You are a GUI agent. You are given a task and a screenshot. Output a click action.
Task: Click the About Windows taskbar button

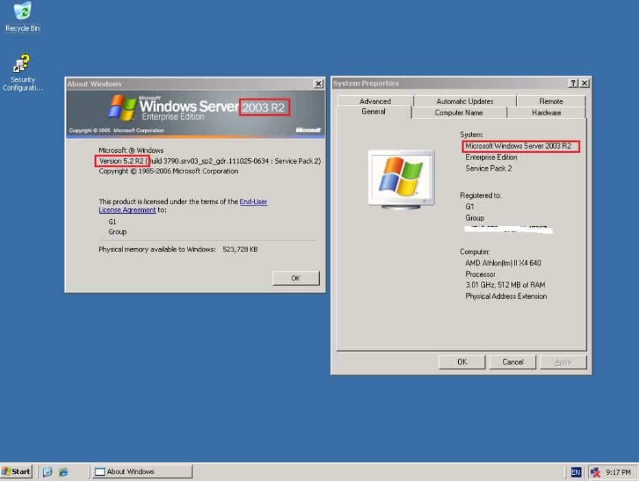(x=142, y=471)
